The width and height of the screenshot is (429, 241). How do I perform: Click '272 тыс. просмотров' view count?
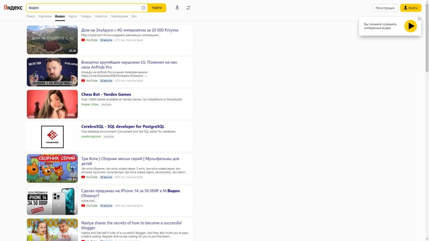click(129, 40)
